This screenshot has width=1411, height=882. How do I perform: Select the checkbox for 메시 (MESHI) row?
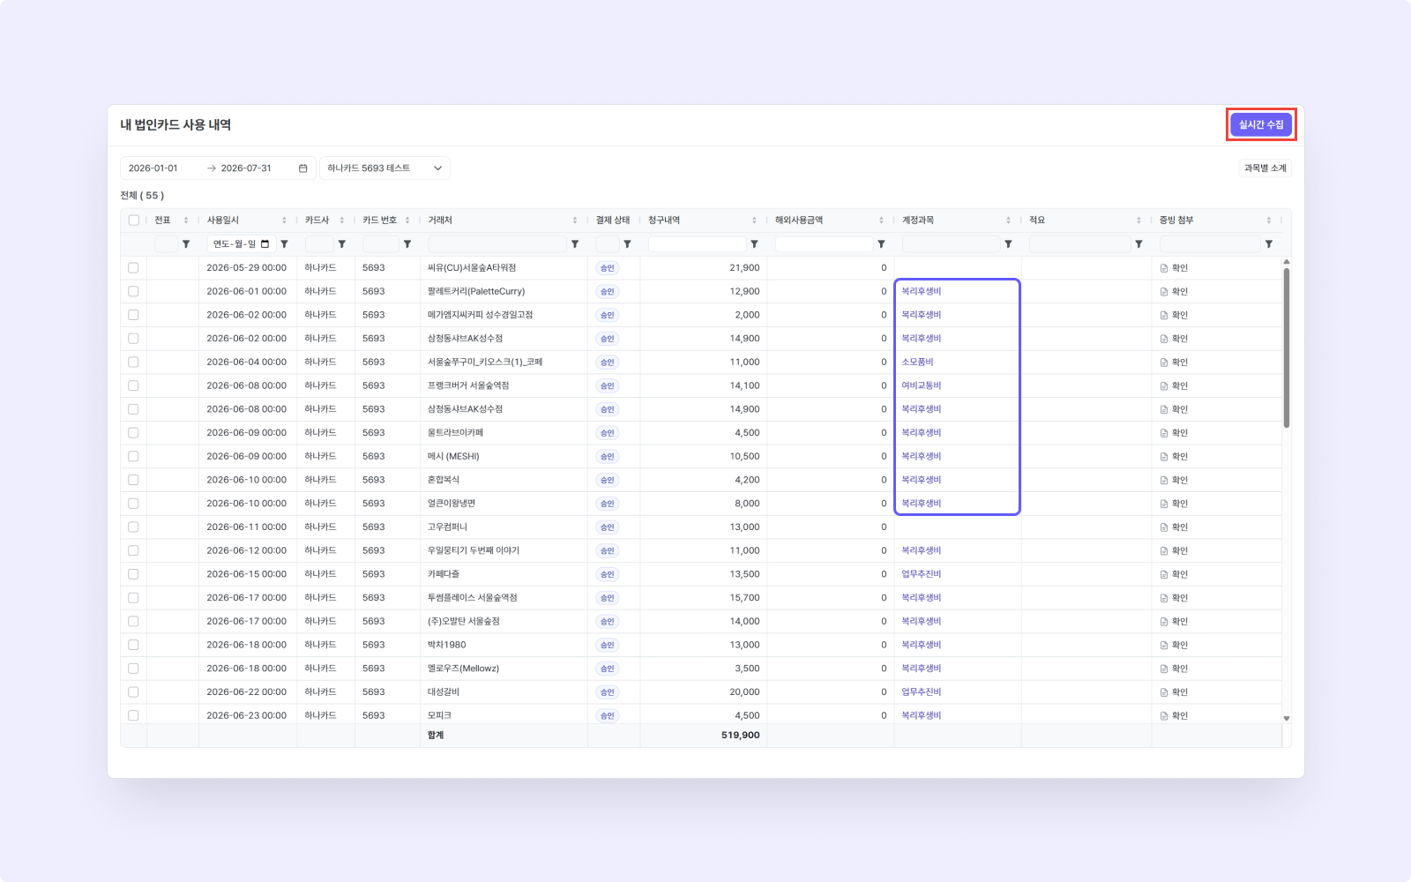point(133,457)
